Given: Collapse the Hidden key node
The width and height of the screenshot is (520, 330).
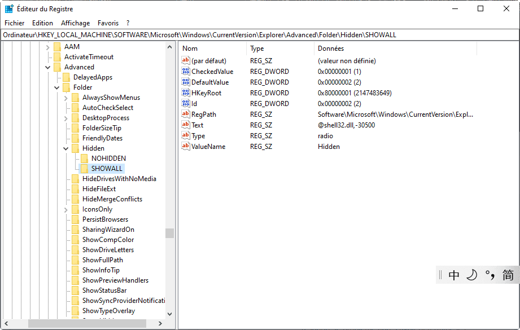Looking at the screenshot, I should (66, 148).
